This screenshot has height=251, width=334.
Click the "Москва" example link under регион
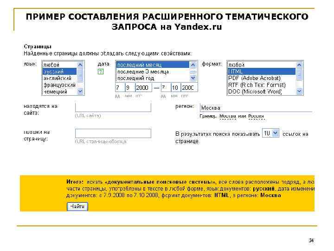(228, 116)
